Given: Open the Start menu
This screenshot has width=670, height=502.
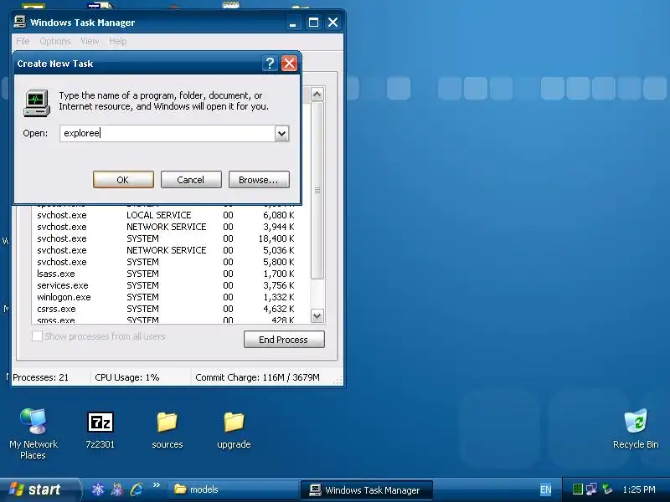Looking at the screenshot, I should (x=39, y=489).
